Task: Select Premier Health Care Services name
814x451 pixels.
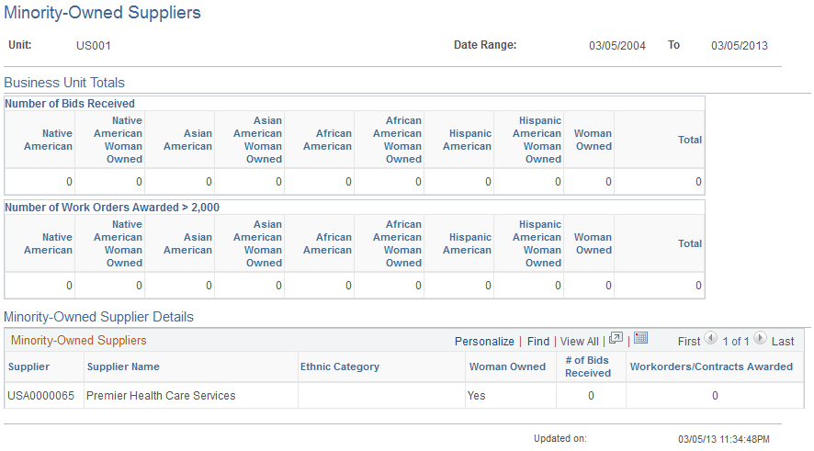Action: [161, 396]
